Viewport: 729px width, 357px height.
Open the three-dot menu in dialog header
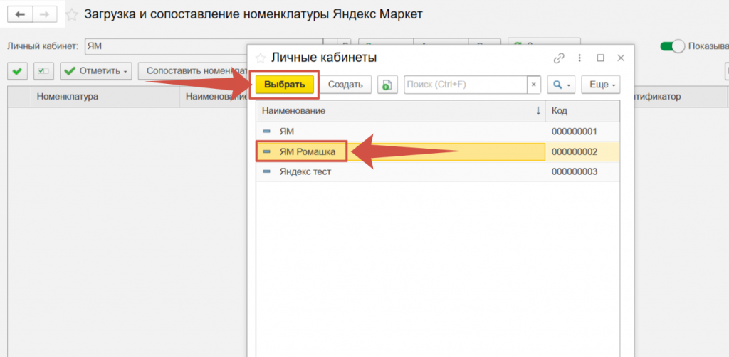579,58
